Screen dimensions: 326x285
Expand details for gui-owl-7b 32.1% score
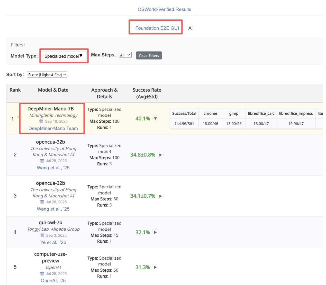[x=155, y=232]
